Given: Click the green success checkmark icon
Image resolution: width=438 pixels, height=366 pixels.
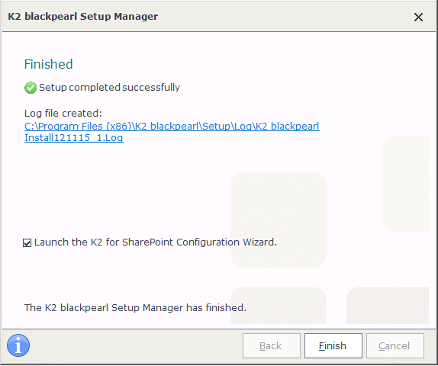Looking at the screenshot, I should [31, 88].
